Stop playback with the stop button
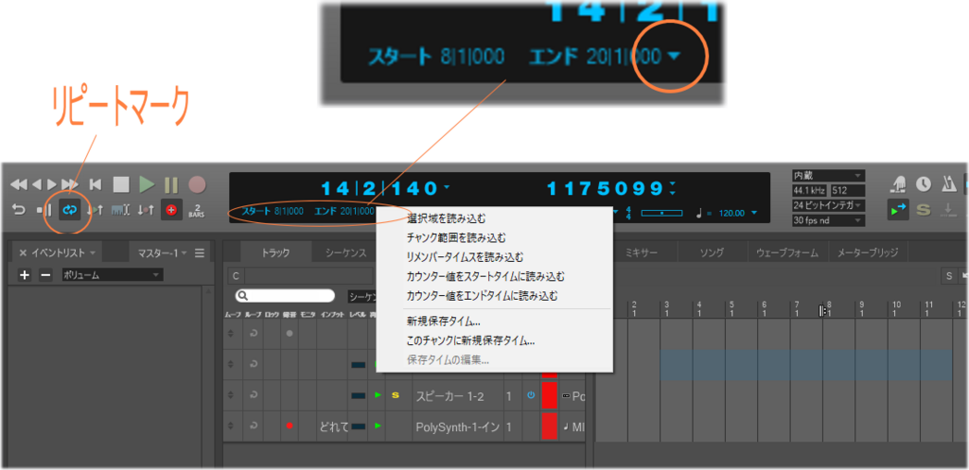Screen dimensions: 969x470 coord(120,184)
